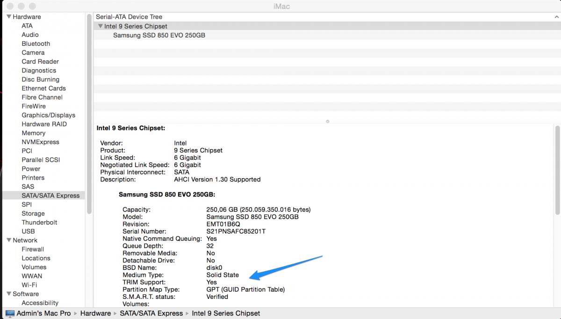Select WWAN under Network
The width and height of the screenshot is (561, 319).
pos(32,276)
